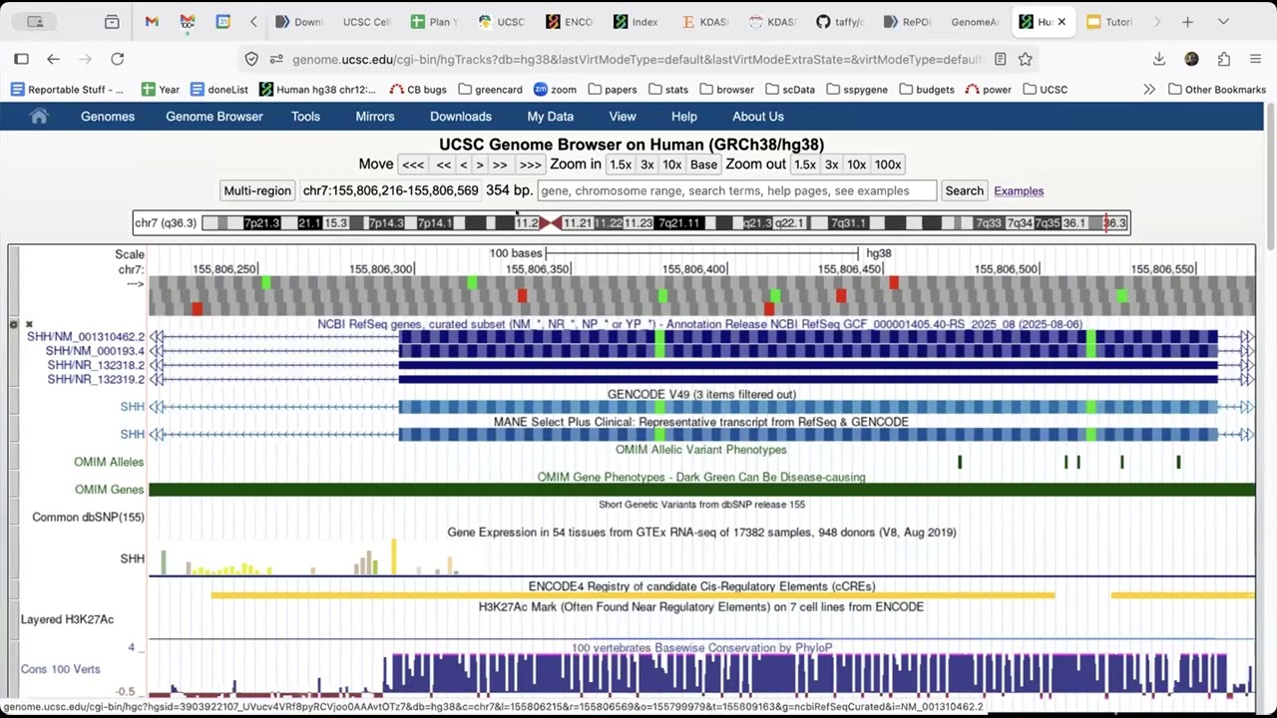This screenshot has height=718, width=1277.
Task: Zoom in 10x
Action: pyautogui.click(x=671, y=165)
